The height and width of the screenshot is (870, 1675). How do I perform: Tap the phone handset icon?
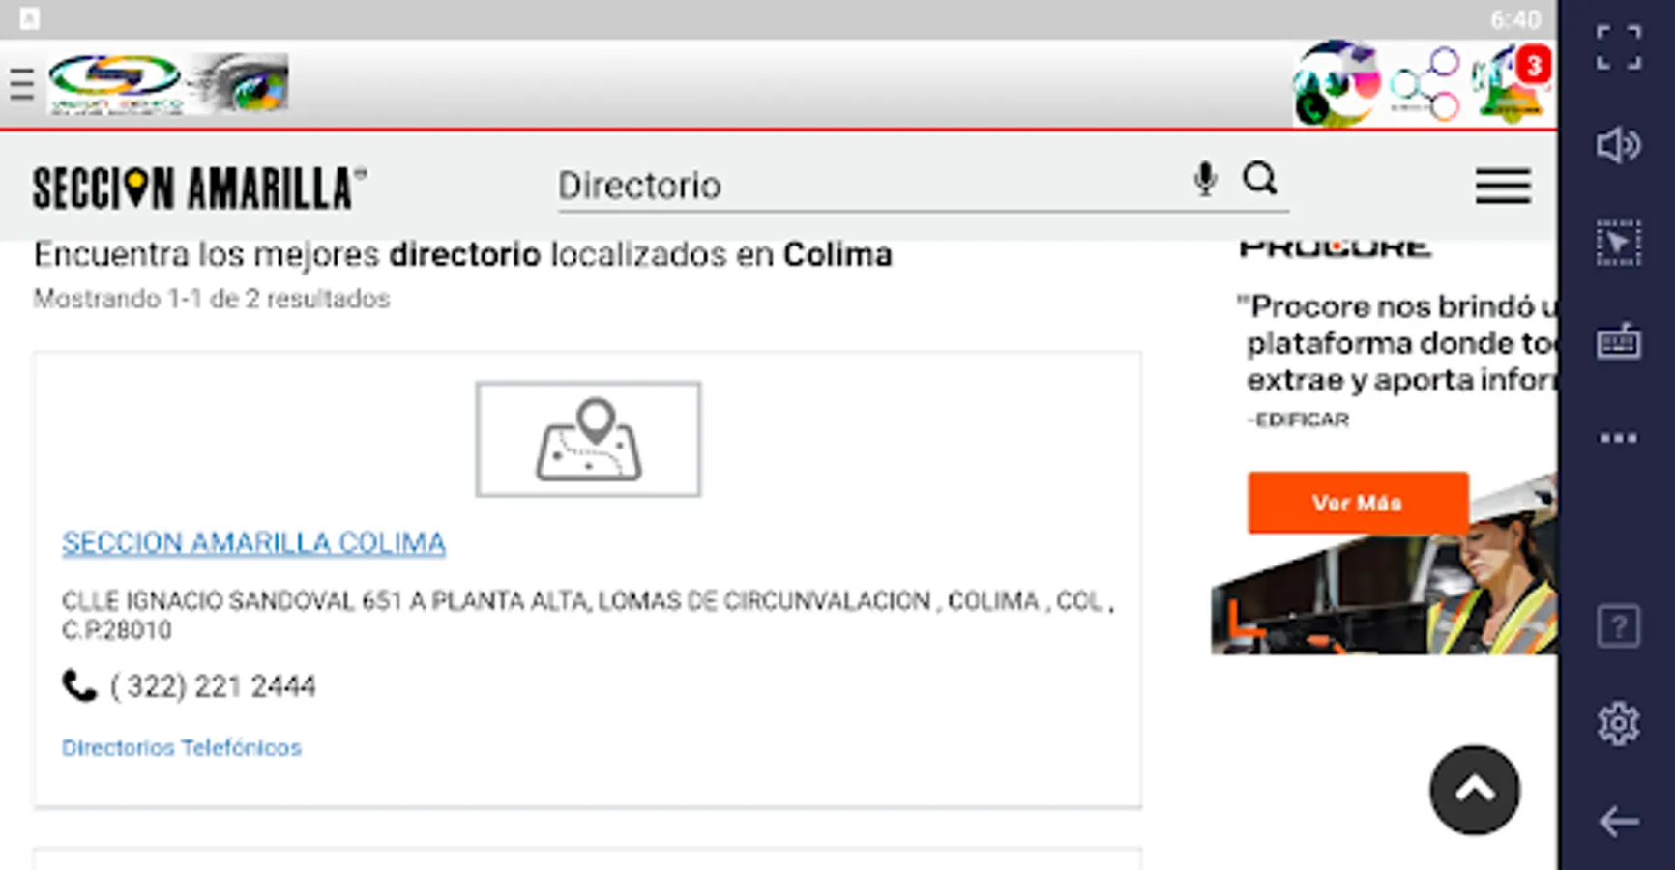point(79,685)
